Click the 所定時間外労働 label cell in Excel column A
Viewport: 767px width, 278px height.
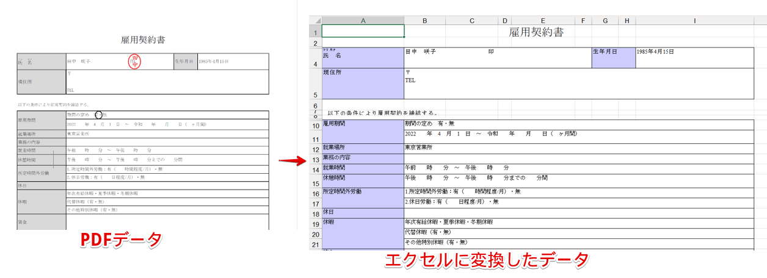(363, 198)
